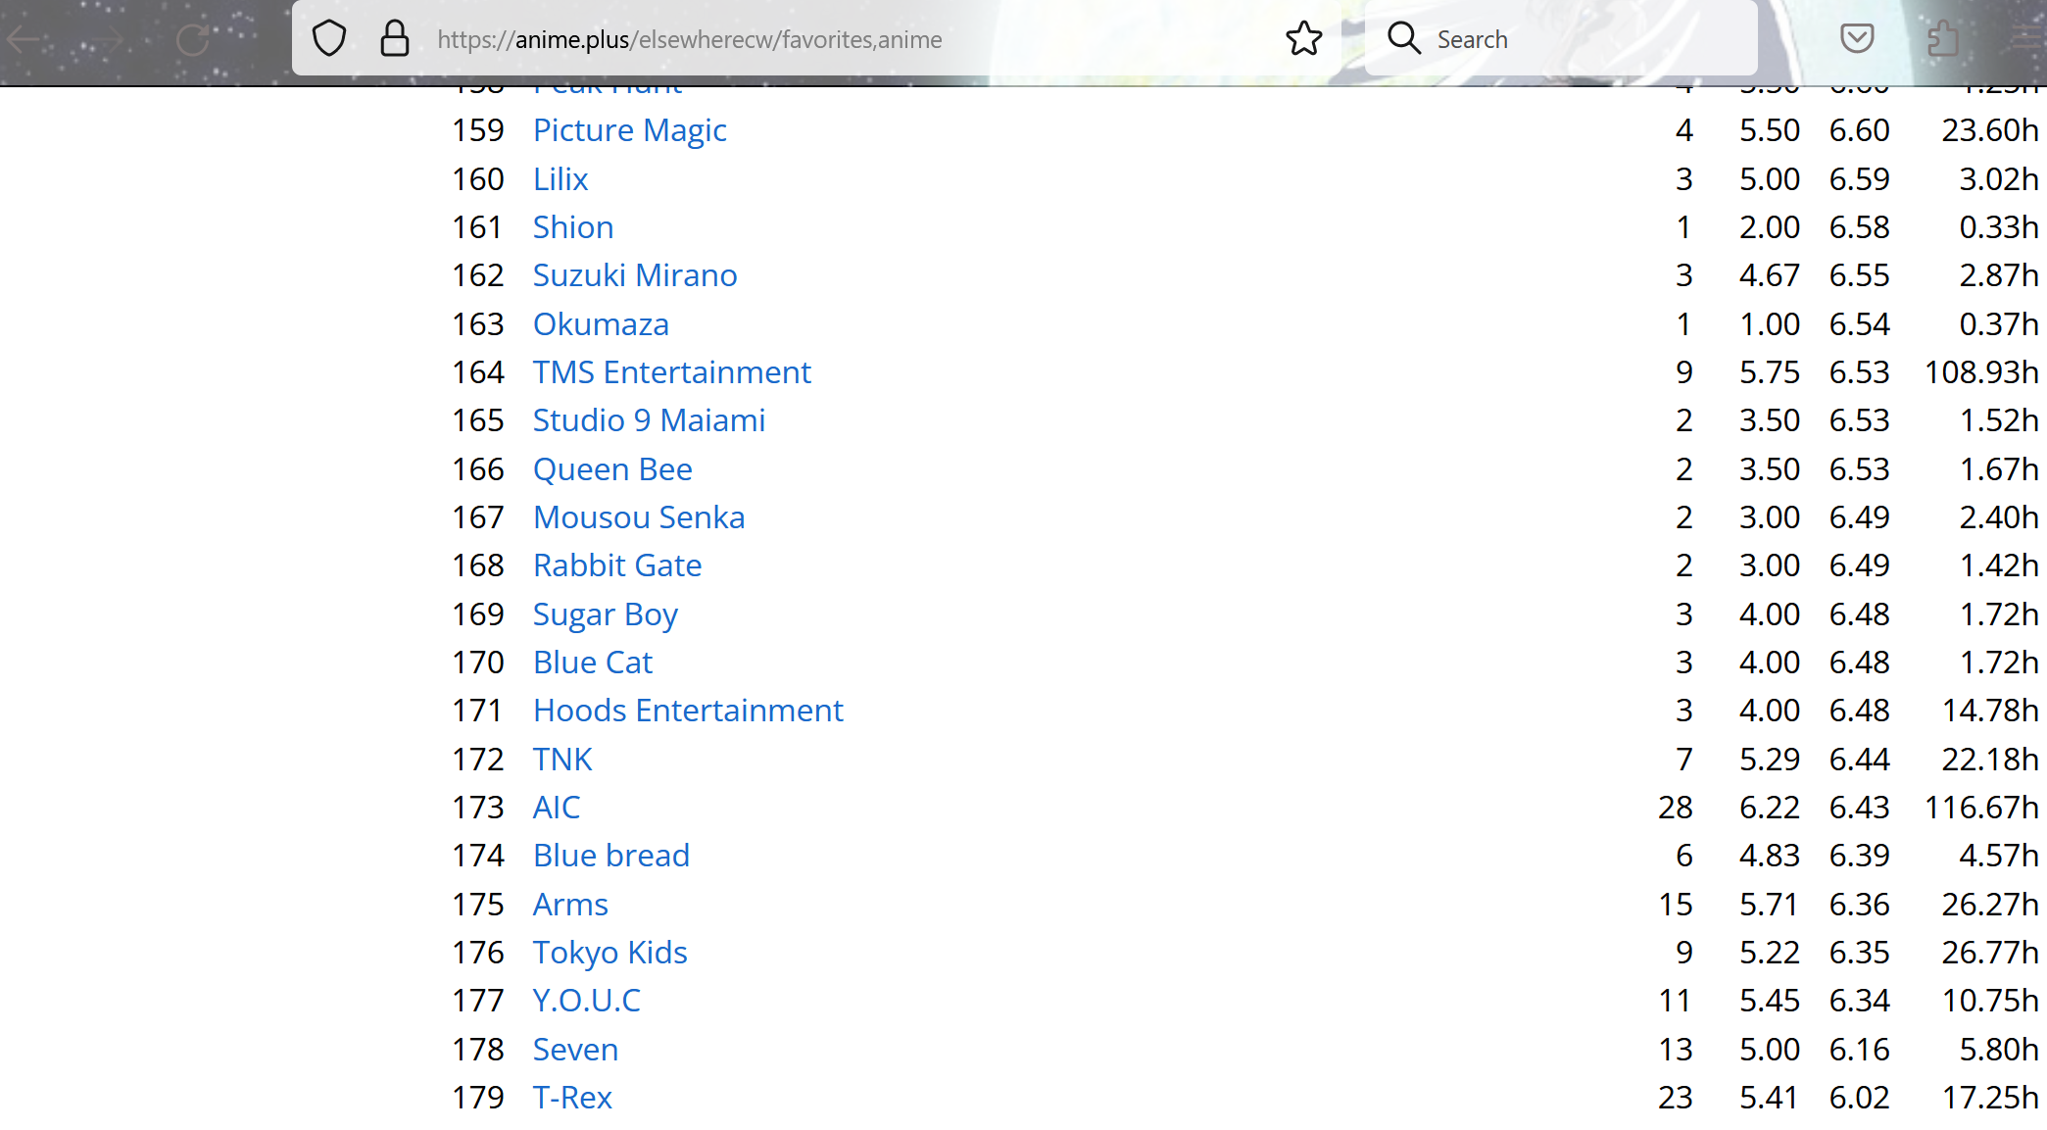Open the Shion studio link
2047x1130 pixels.
click(x=573, y=227)
